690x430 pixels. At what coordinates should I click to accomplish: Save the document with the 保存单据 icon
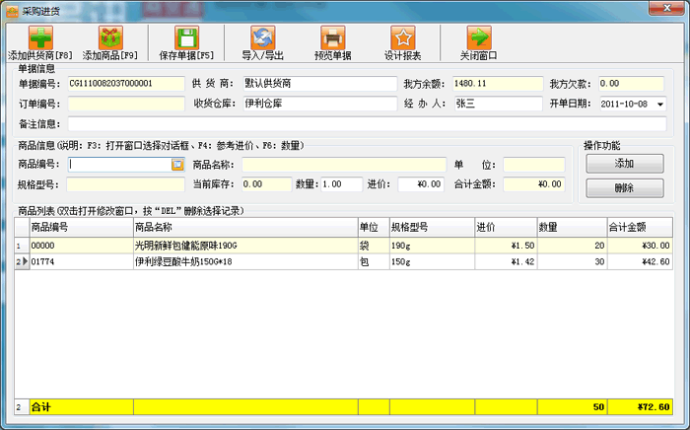tap(187, 38)
